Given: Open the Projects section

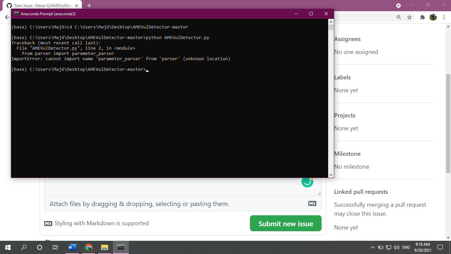Looking at the screenshot, I should (x=345, y=115).
